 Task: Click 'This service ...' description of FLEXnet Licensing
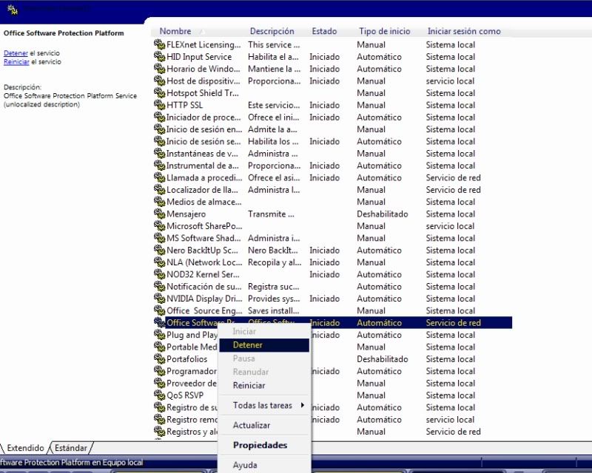(274, 44)
